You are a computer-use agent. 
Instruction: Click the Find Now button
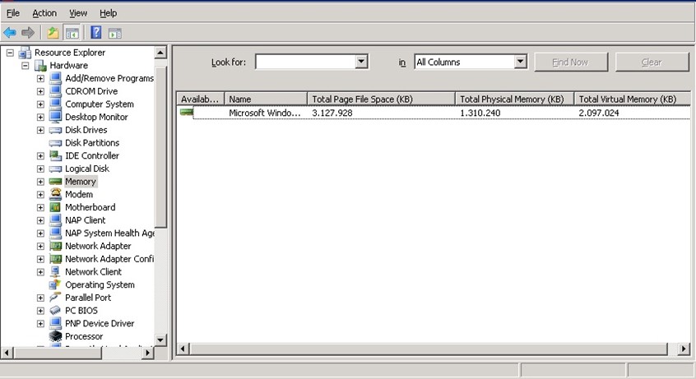coord(571,62)
